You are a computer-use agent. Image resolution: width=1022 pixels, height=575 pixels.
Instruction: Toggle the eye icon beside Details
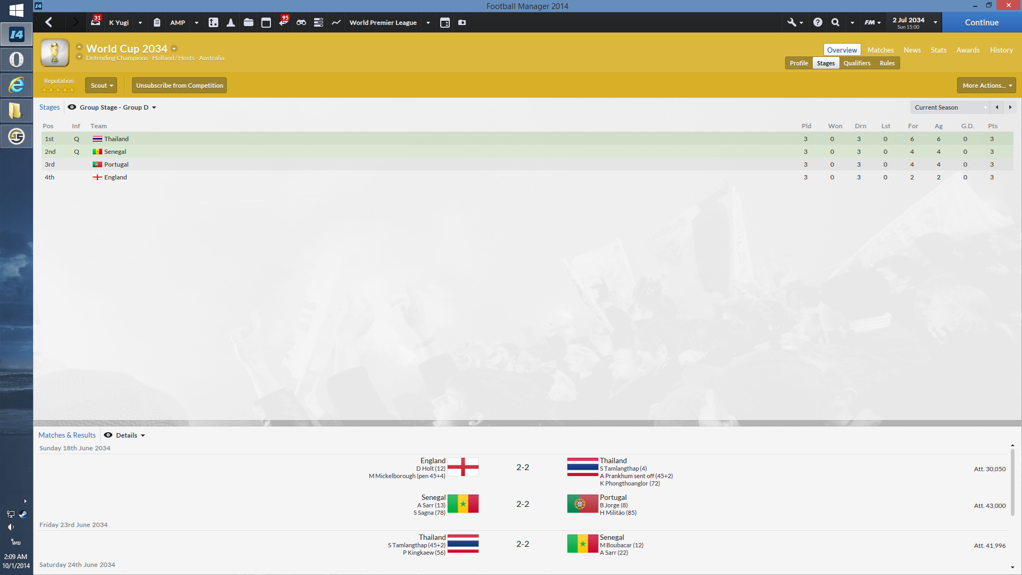[108, 435]
